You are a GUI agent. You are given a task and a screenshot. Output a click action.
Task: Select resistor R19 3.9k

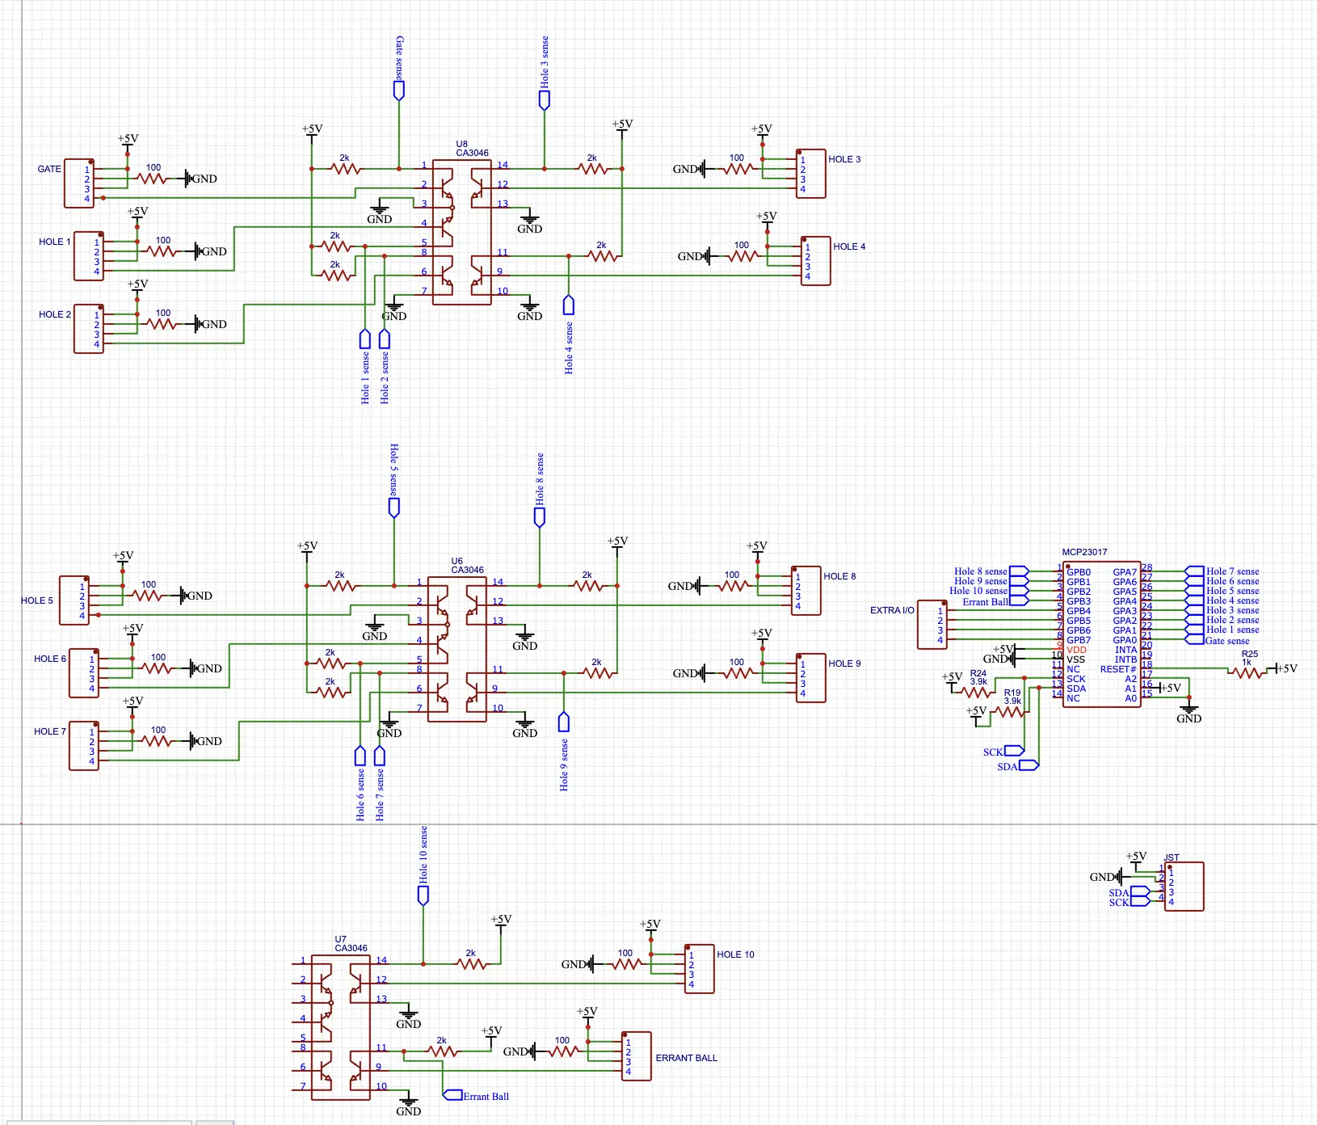click(x=1010, y=711)
